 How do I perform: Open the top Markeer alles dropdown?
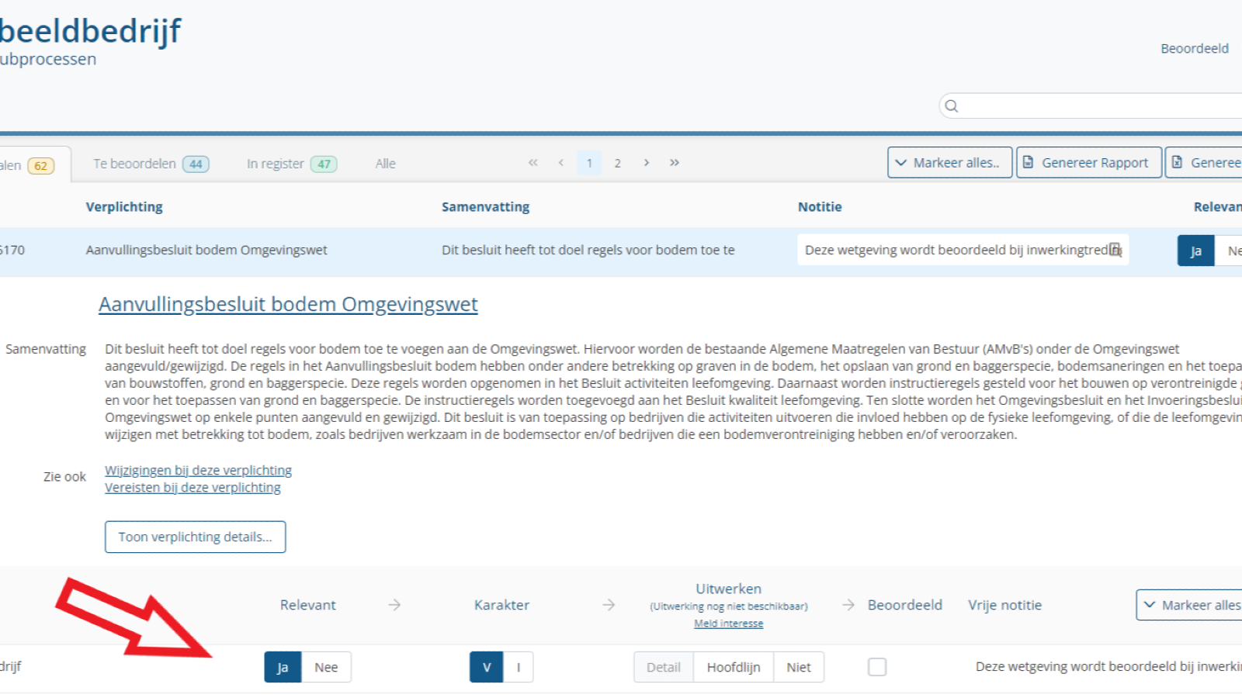pyautogui.click(x=949, y=163)
